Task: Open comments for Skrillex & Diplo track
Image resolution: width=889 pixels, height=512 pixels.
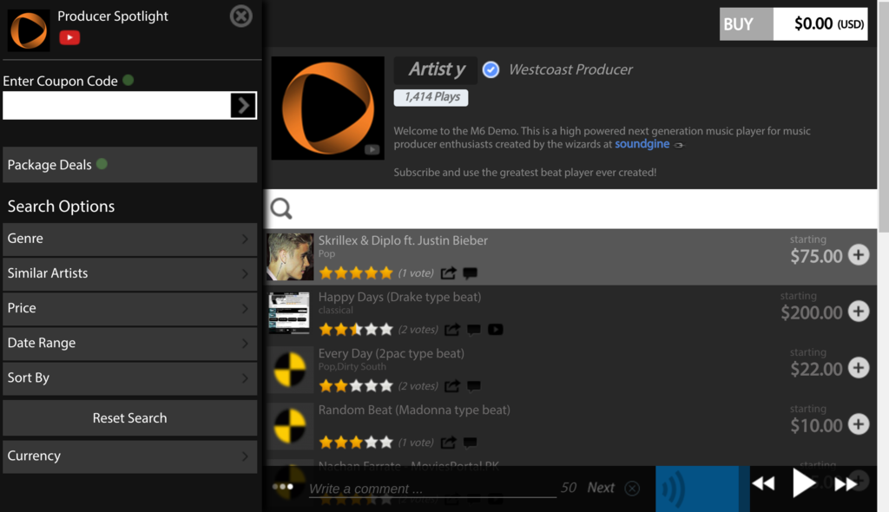Action: pos(470,273)
